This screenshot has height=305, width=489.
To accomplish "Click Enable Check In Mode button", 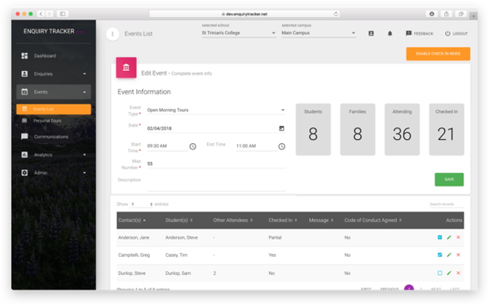I will tap(438, 54).
